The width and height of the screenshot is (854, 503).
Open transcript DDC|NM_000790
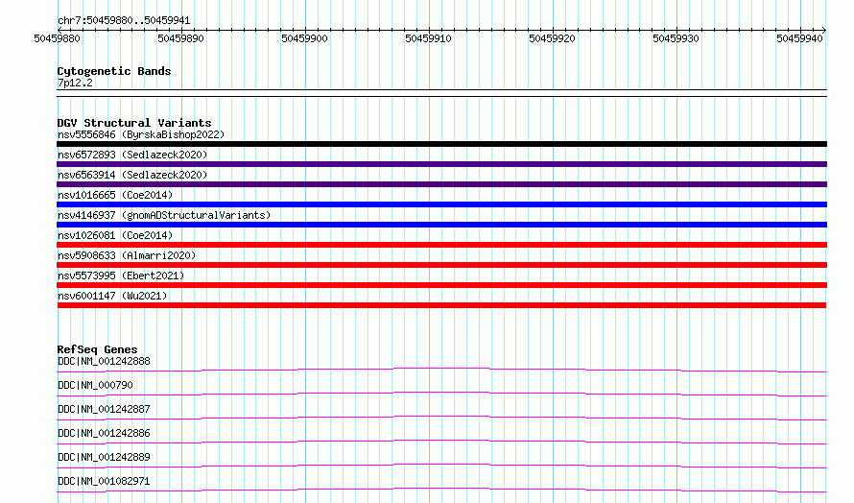tap(95, 385)
